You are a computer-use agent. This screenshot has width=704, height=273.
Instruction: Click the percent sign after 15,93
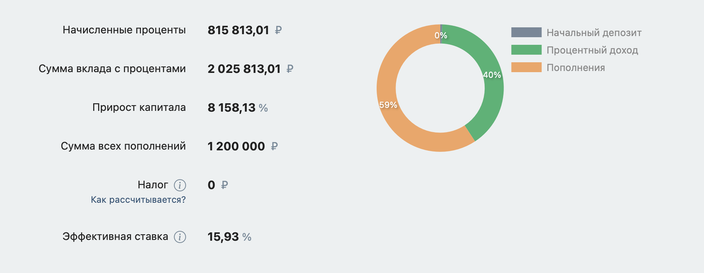pos(247,237)
